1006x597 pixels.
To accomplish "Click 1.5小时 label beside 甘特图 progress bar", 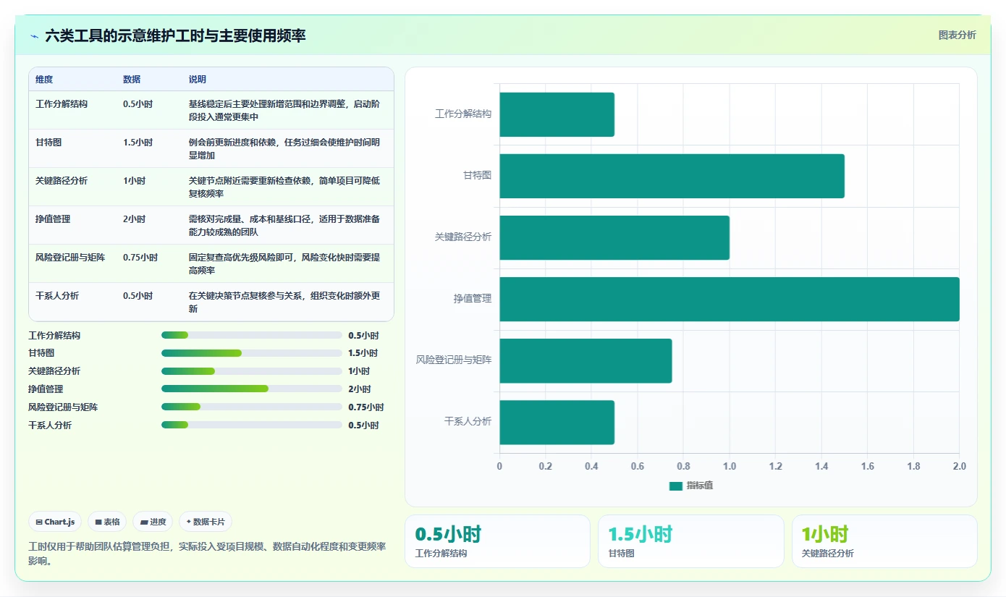I will (363, 353).
